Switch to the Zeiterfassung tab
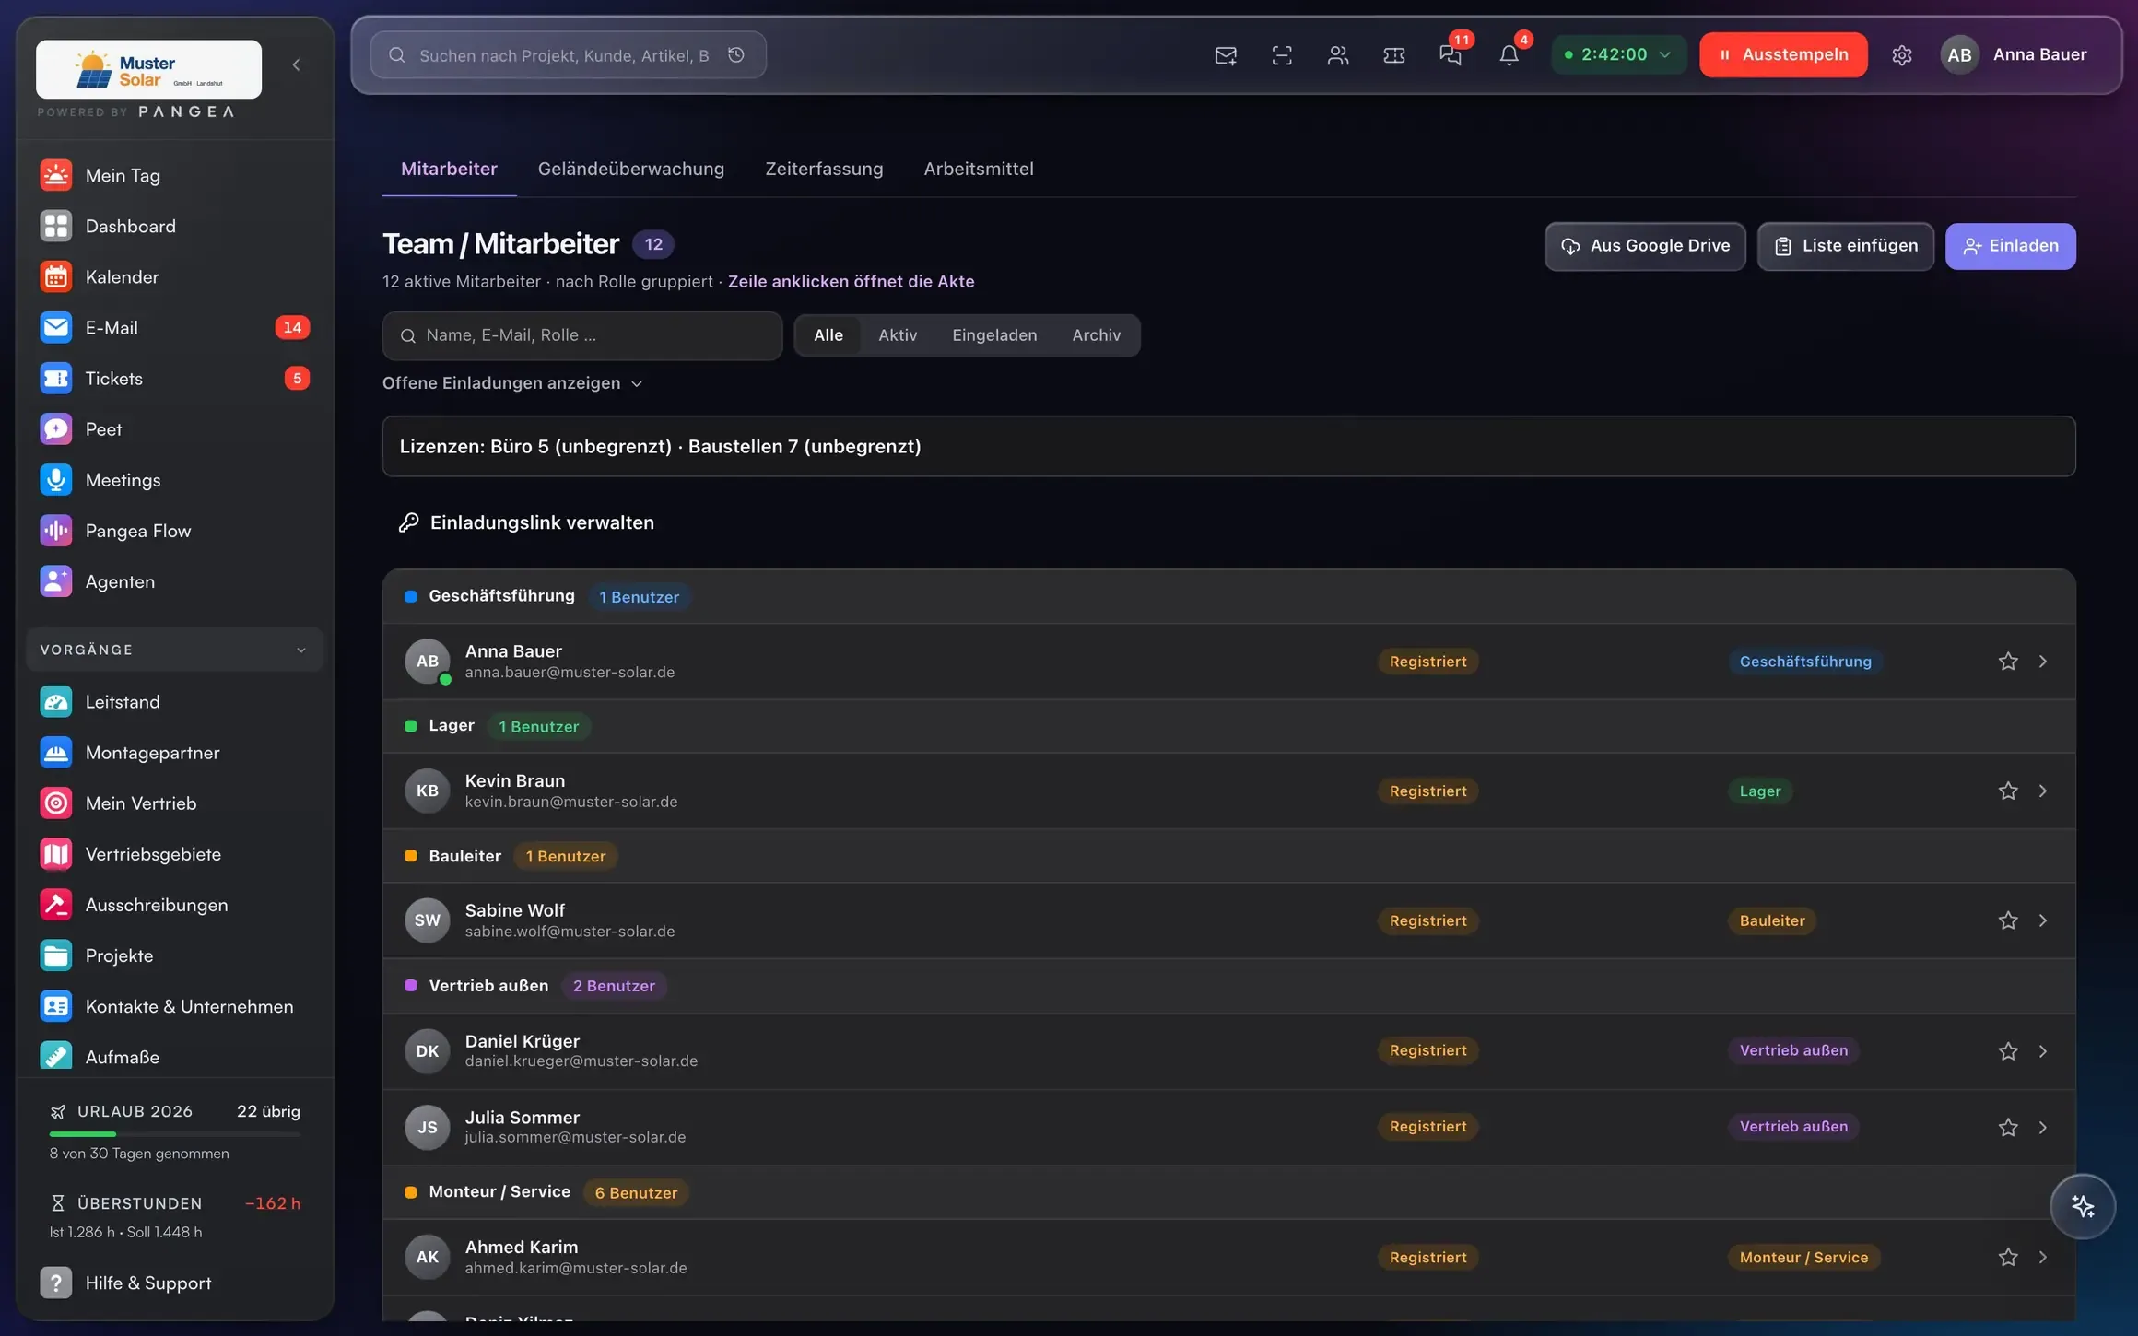 point(824,169)
